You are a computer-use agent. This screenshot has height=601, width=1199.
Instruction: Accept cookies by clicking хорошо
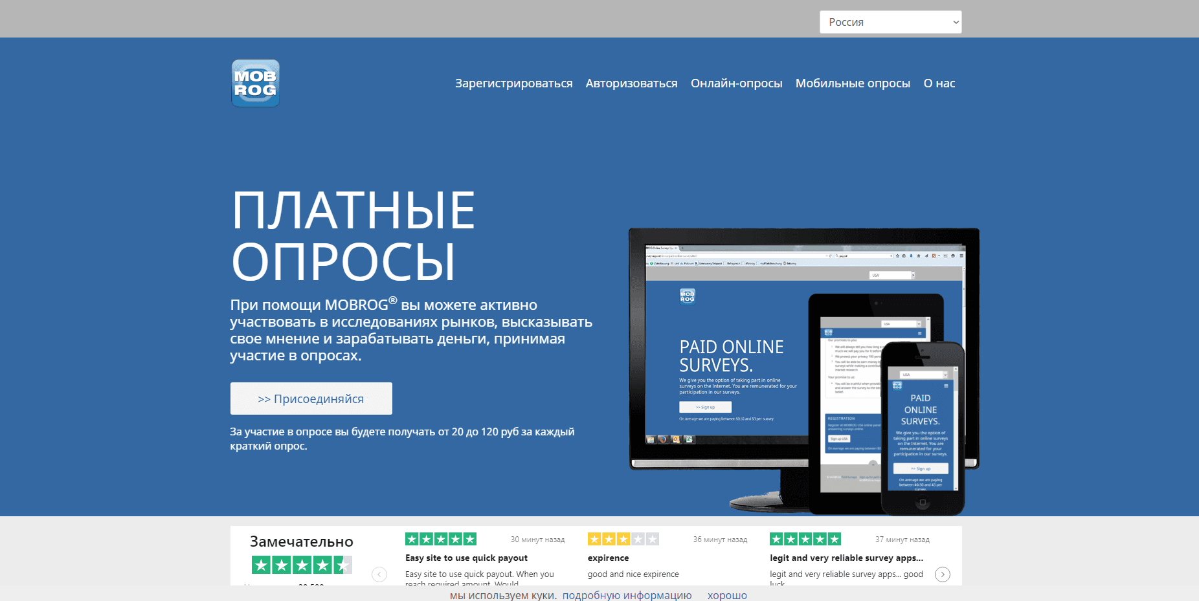[726, 595]
